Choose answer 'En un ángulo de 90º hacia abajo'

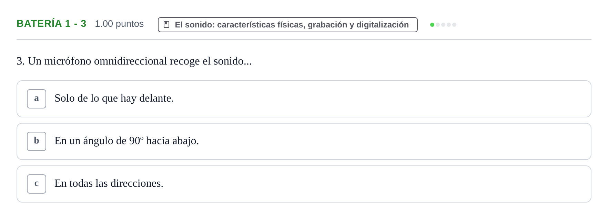pos(126,141)
